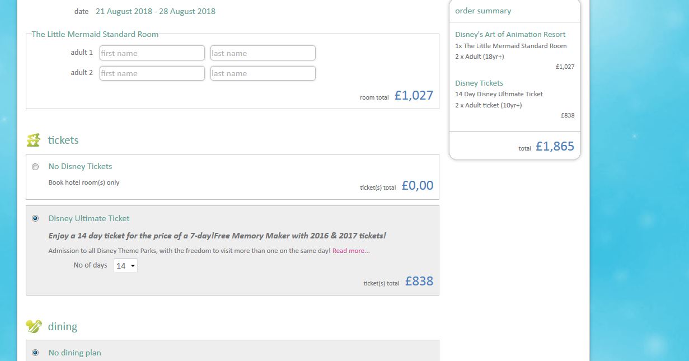Image resolution: width=689 pixels, height=361 pixels.
Task: Click the room total price £1,027
Action: pyautogui.click(x=414, y=96)
